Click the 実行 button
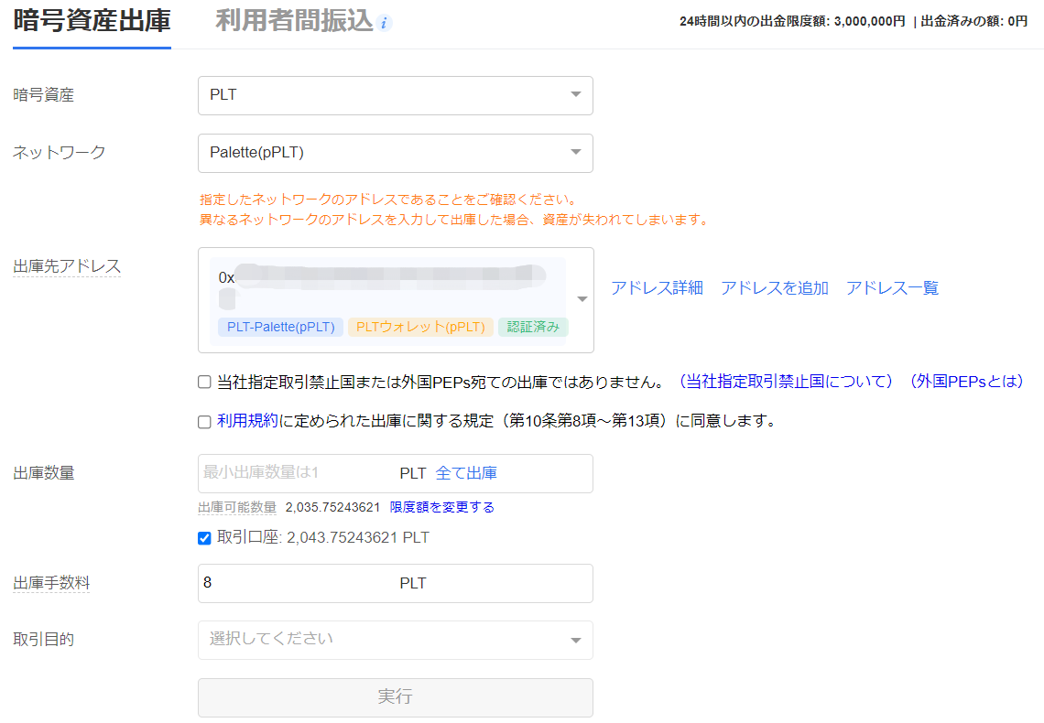Viewport: 1044px width, 723px height. [x=396, y=697]
